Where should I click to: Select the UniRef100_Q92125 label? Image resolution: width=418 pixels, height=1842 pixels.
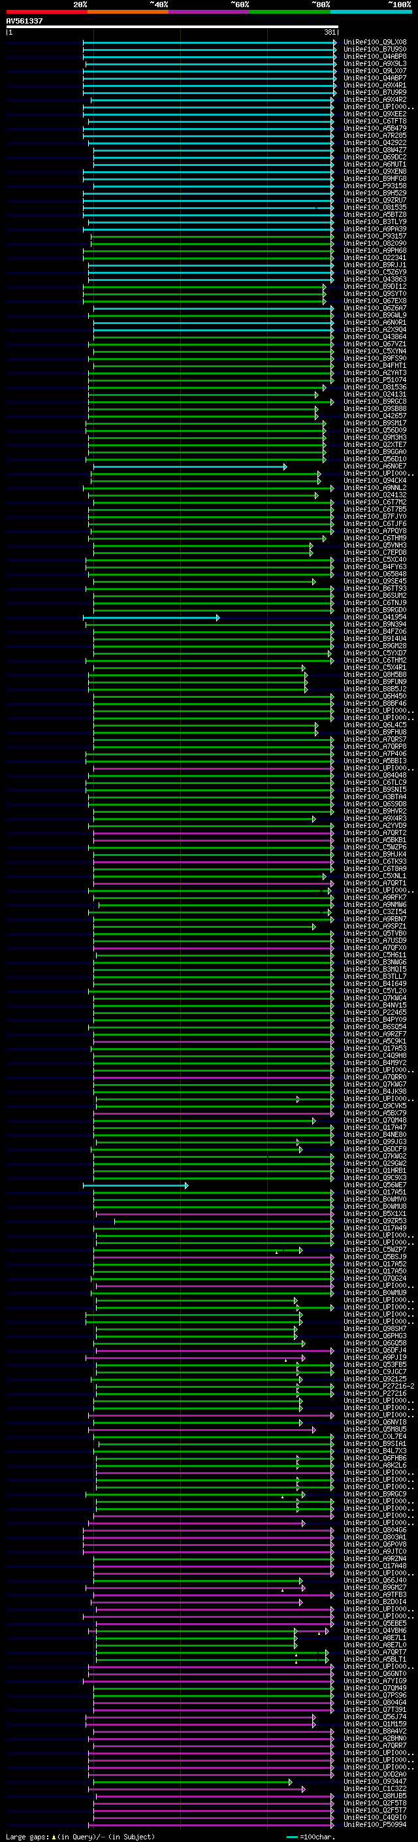(375, 1379)
